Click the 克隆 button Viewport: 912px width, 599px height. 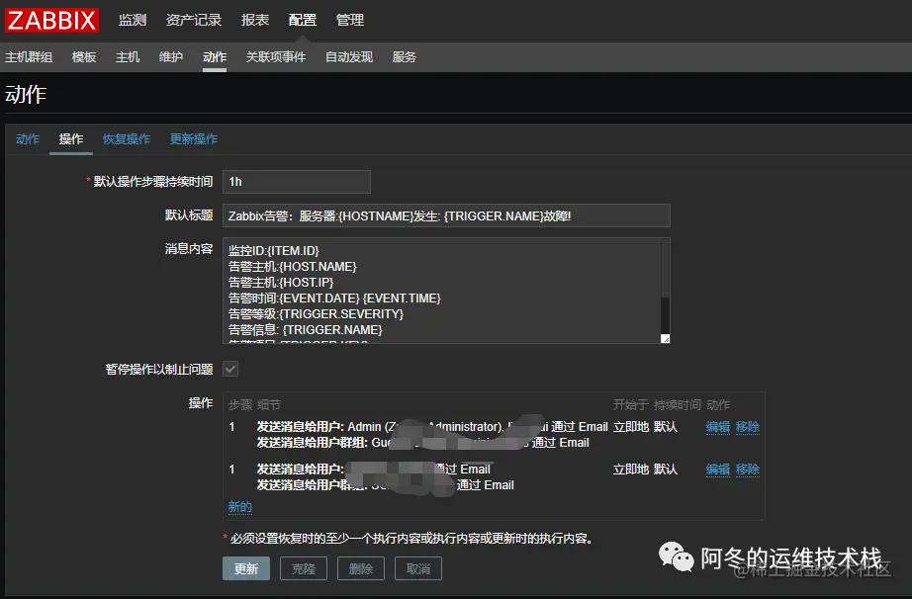[303, 568]
